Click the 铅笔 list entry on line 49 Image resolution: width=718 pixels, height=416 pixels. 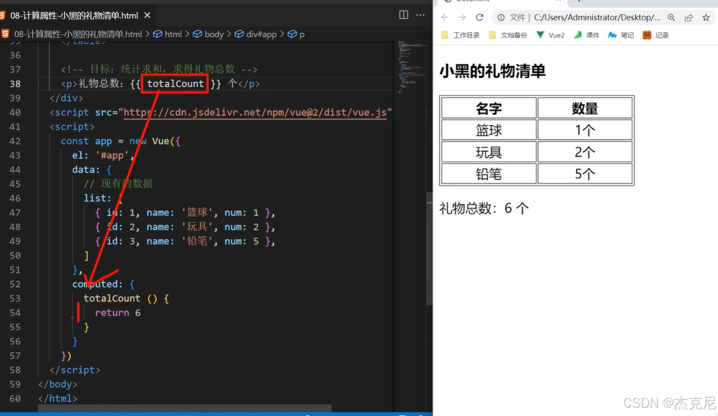pyautogui.click(x=185, y=241)
